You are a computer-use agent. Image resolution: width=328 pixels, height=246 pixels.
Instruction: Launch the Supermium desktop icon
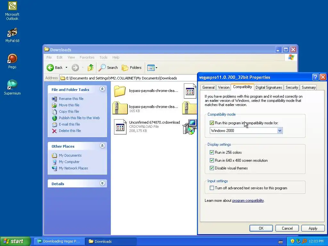pyautogui.click(x=12, y=87)
